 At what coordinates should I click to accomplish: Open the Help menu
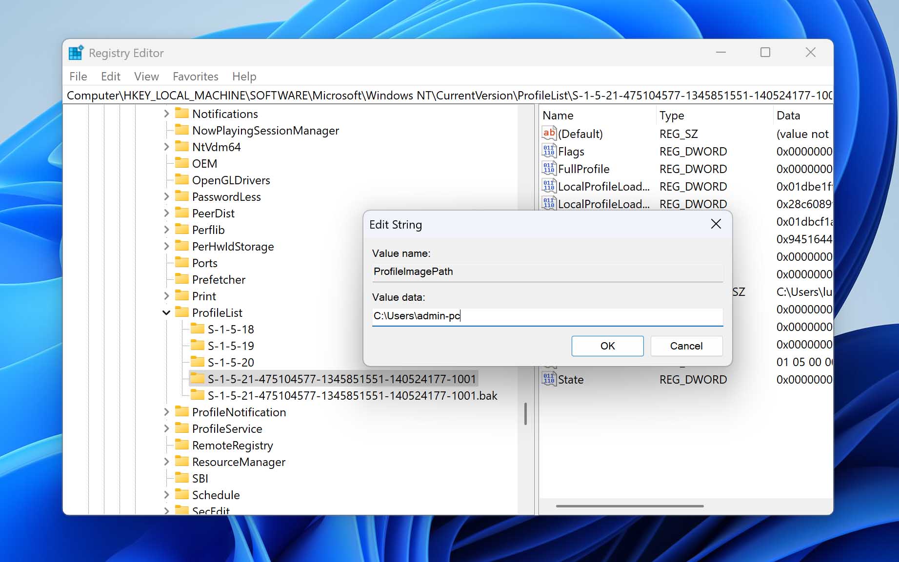click(x=244, y=77)
